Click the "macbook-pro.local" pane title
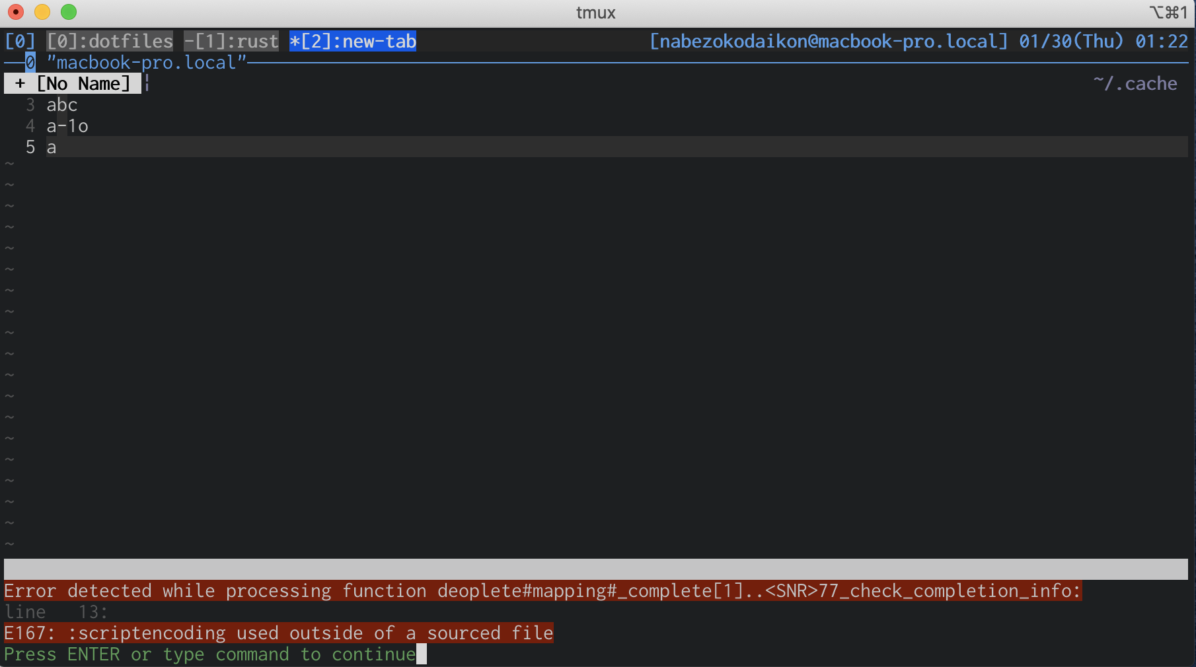 pos(146,63)
